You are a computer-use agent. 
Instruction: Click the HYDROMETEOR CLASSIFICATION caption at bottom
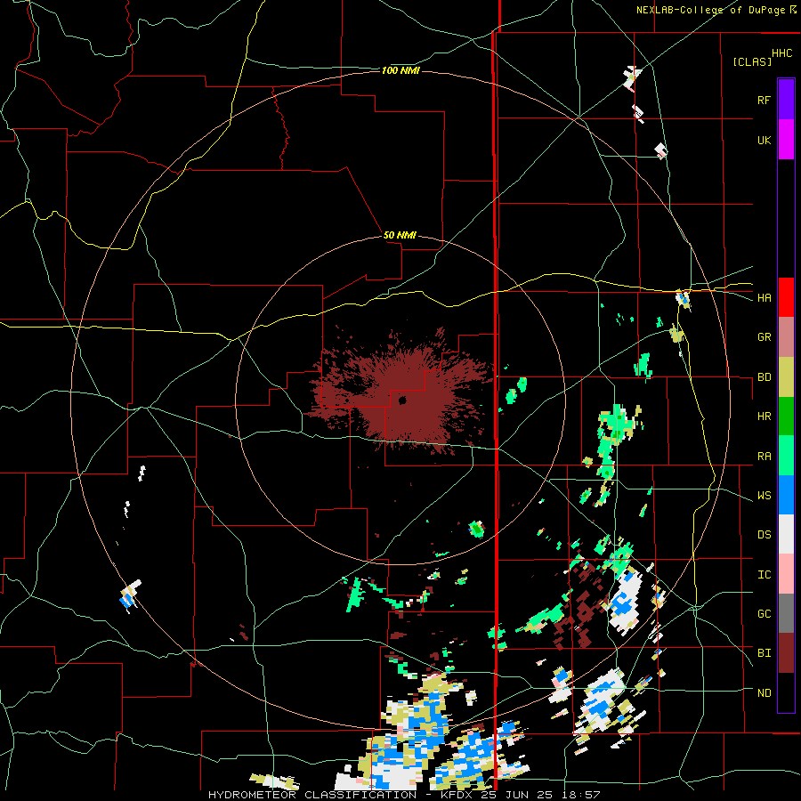[x=311, y=795]
